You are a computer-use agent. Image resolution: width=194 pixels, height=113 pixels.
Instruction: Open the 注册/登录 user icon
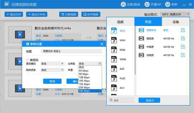point(123,4)
